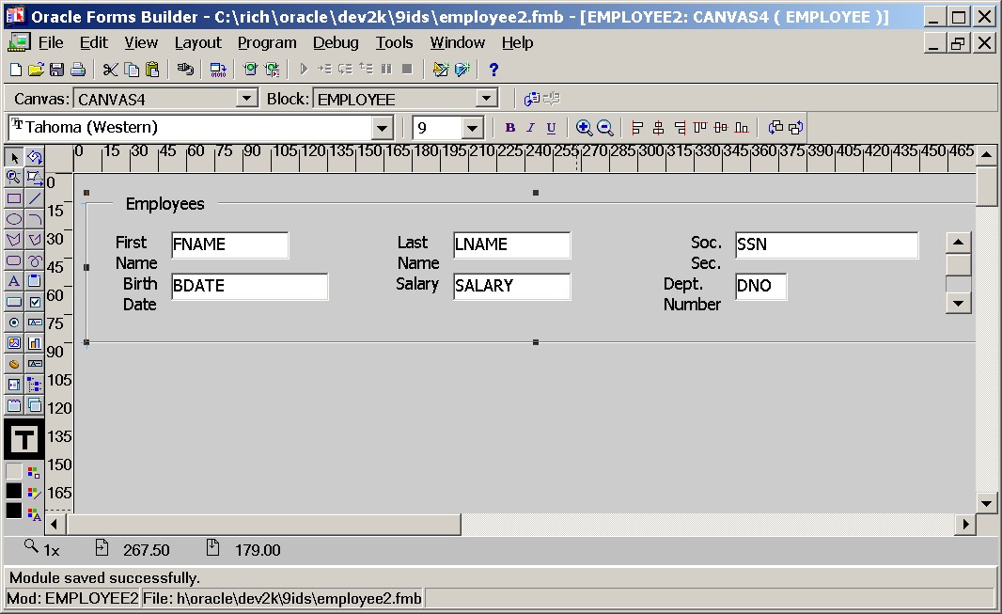Screen dimensions: 1002x614
Task: Click the Zoom In magnifier icon
Action: click(584, 128)
